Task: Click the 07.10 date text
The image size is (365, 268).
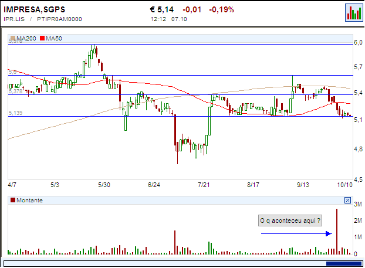Action: (179, 19)
